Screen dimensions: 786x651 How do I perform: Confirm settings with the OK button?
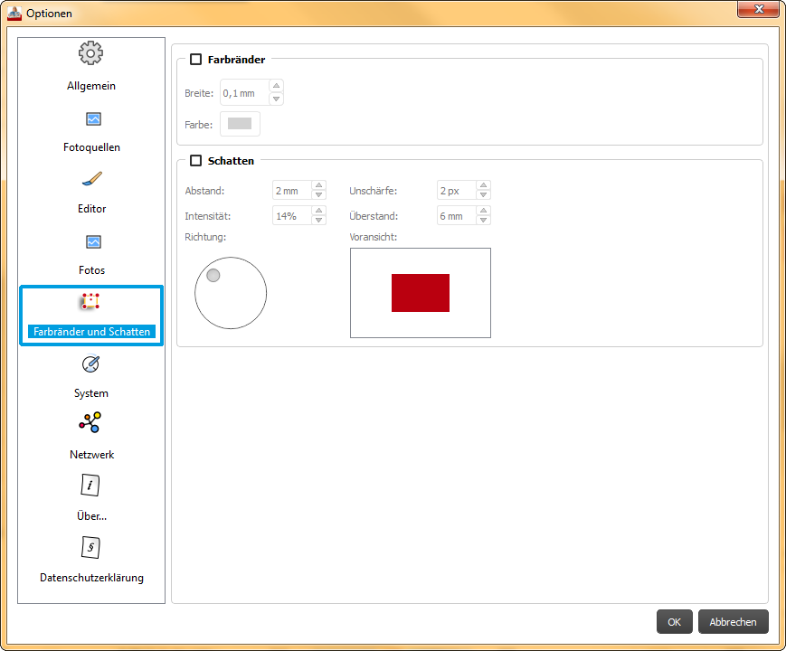pyautogui.click(x=674, y=622)
